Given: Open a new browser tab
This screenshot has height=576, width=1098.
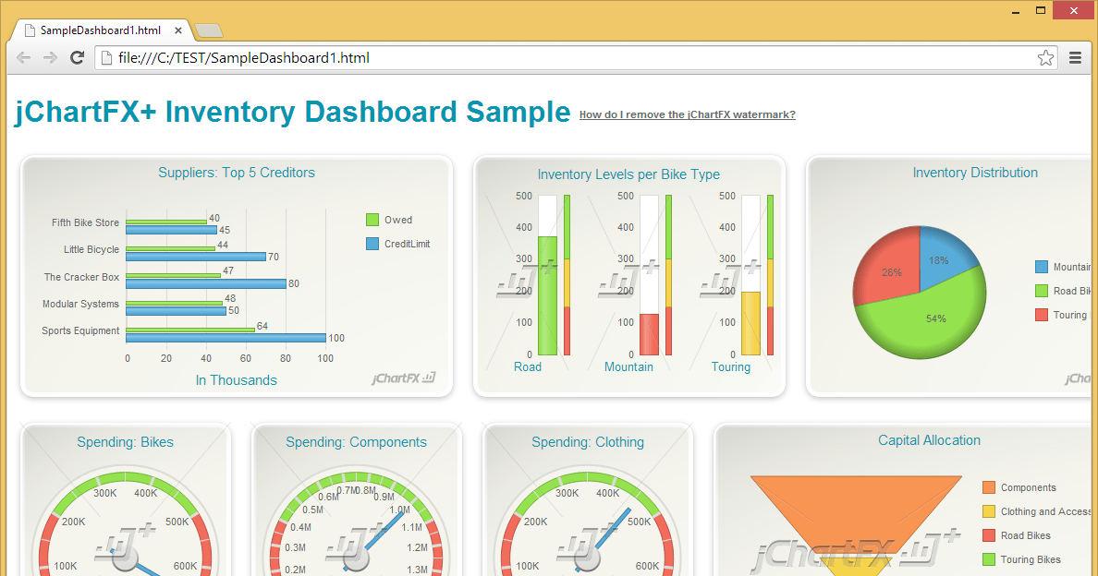Looking at the screenshot, I should click(x=208, y=29).
